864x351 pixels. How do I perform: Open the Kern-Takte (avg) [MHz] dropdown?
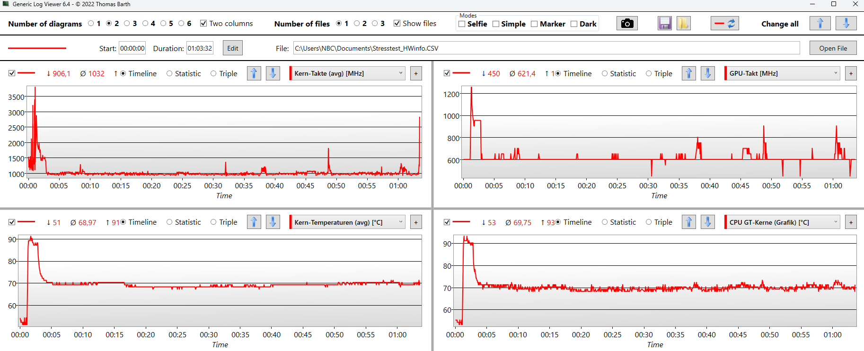pyautogui.click(x=348, y=73)
